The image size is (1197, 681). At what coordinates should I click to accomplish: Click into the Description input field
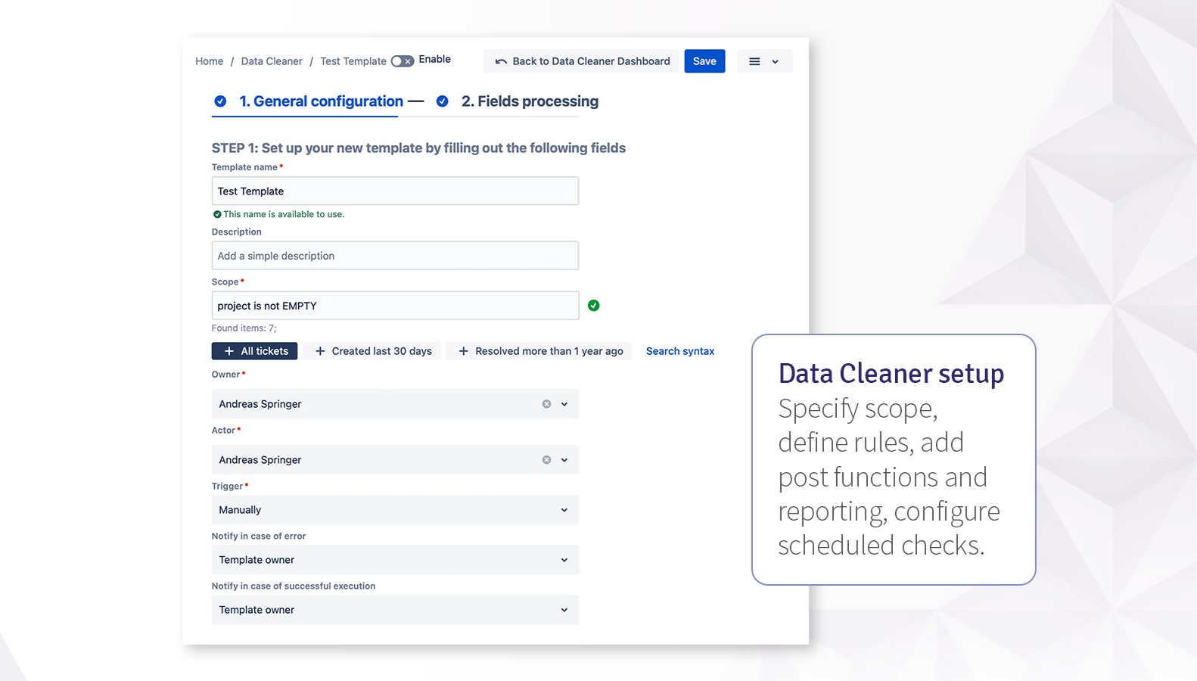point(395,256)
